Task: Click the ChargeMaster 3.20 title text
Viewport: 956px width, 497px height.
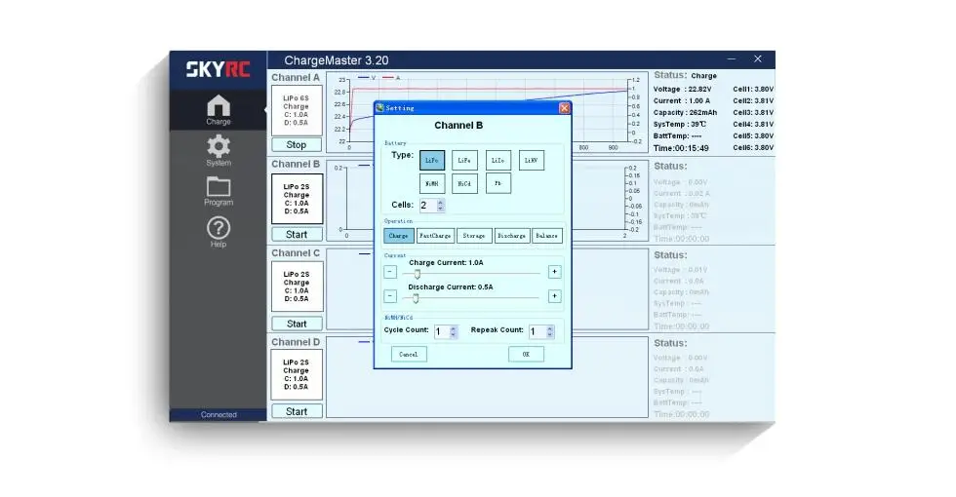Action: click(x=336, y=60)
